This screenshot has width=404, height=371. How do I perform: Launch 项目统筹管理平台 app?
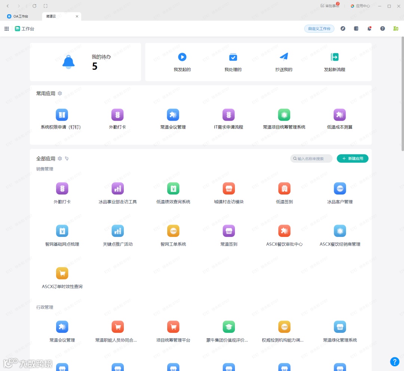point(173,327)
